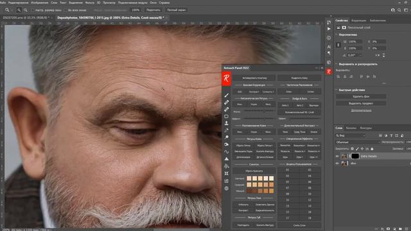Open the info circle panel icon in dock
Viewport: 411px width, 231px height.
329,38
